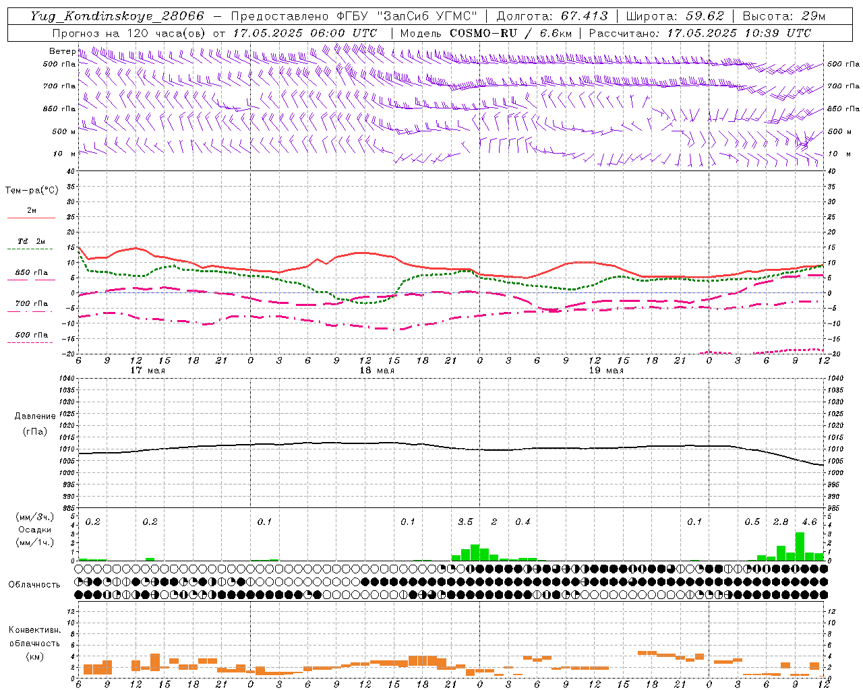Click the Конвективн. convective cloud label

click(x=34, y=630)
